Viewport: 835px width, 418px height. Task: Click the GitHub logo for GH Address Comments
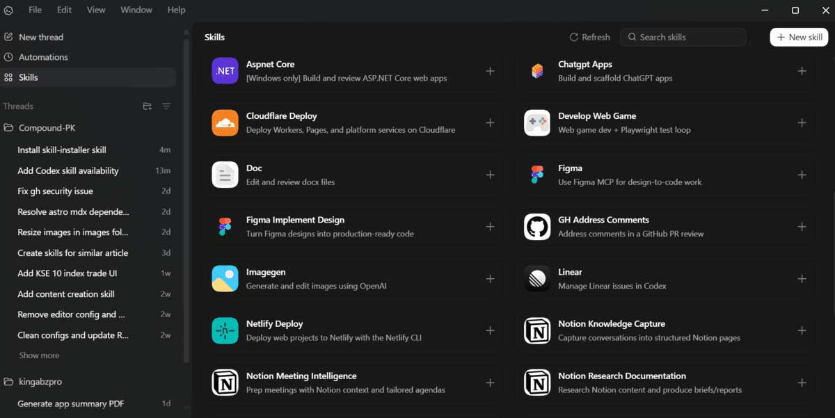tap(537, 227)
